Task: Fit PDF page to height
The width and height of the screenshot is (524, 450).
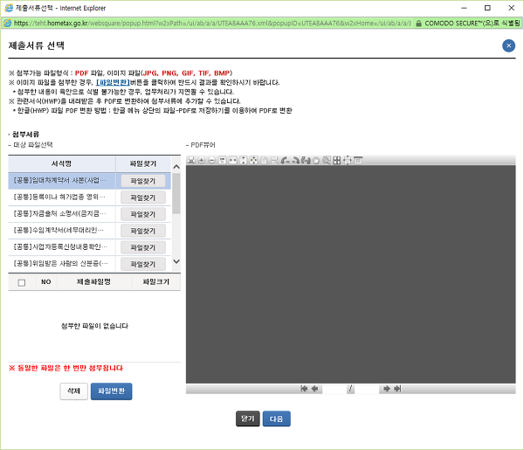Action: tap(244, 160)
